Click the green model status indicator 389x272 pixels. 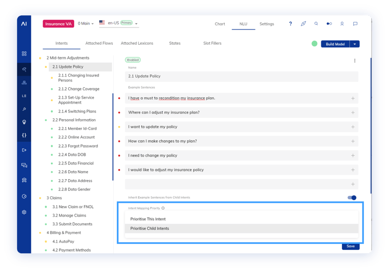pyautogui.click(x=314, y=44)
